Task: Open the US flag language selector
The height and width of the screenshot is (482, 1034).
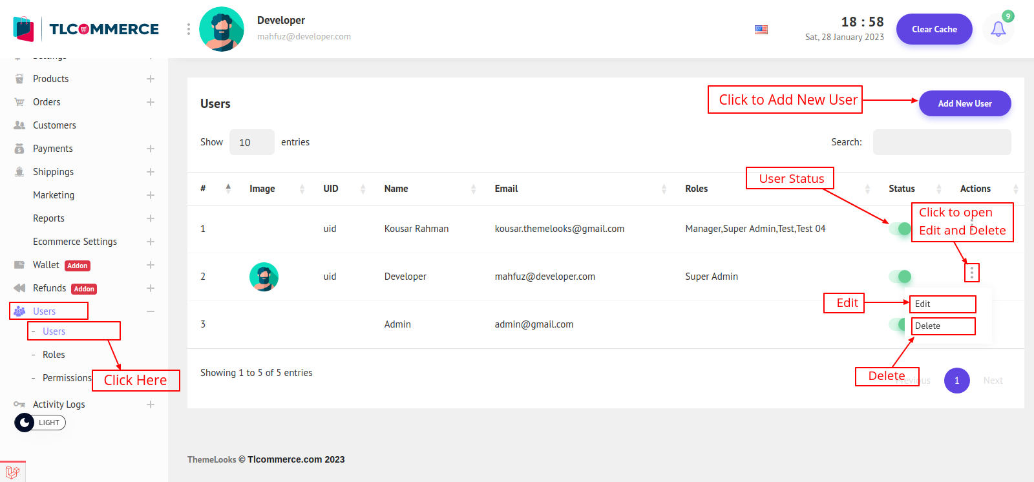Action: pos(761,30)
